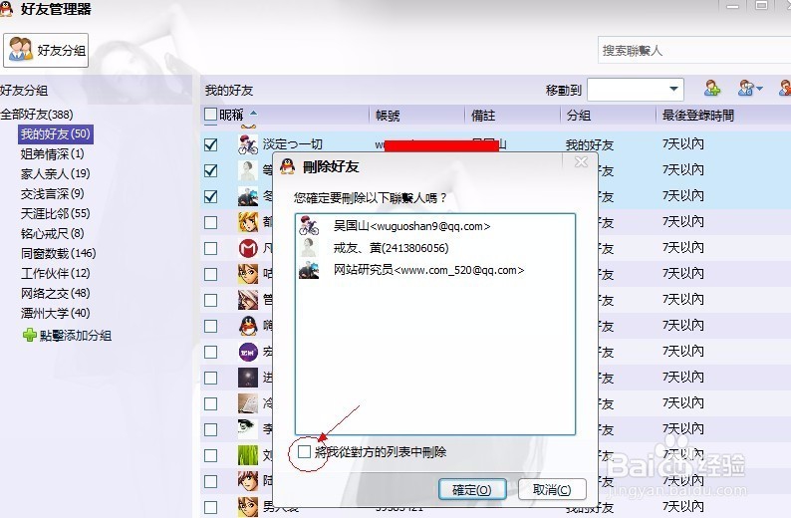
Task: Select 网络之交(48) group
Action: pyautogui.click(x=56, y=293)
